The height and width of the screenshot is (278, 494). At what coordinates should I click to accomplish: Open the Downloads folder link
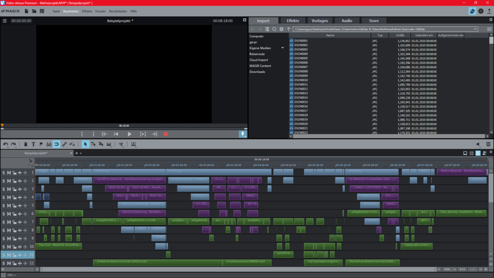click(x=257, y=72)
